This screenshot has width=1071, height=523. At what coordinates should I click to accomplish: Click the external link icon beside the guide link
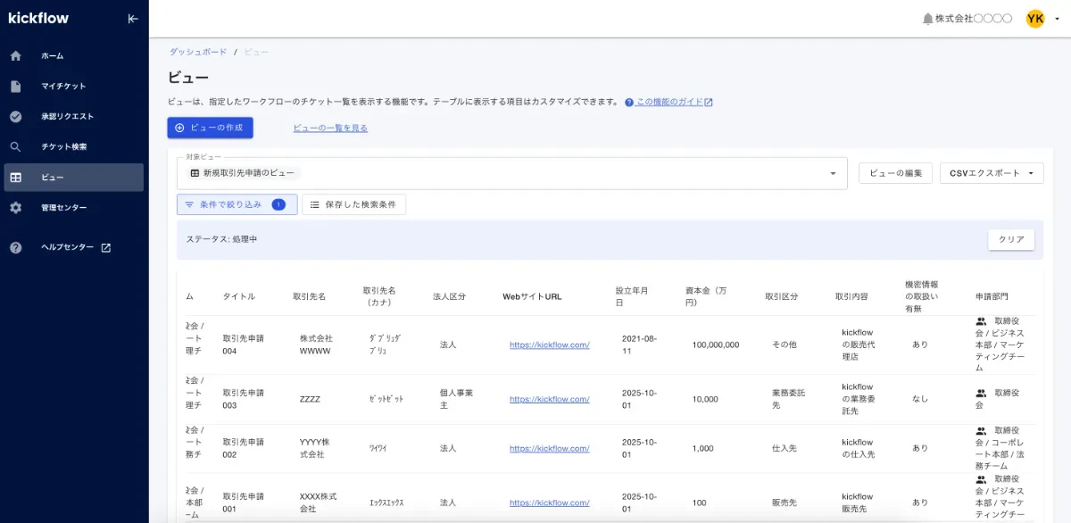tap(709, 103)
